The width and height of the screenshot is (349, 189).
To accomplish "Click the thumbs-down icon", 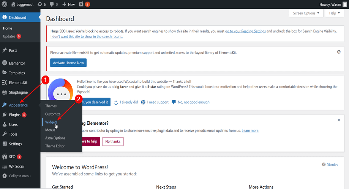I will (174, 102).
